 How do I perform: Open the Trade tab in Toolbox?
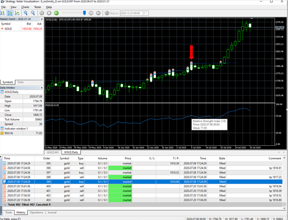8,212
